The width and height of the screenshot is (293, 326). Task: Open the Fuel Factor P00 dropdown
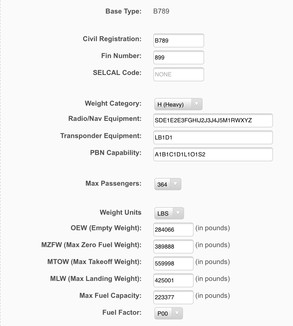[x=169, y=313]
